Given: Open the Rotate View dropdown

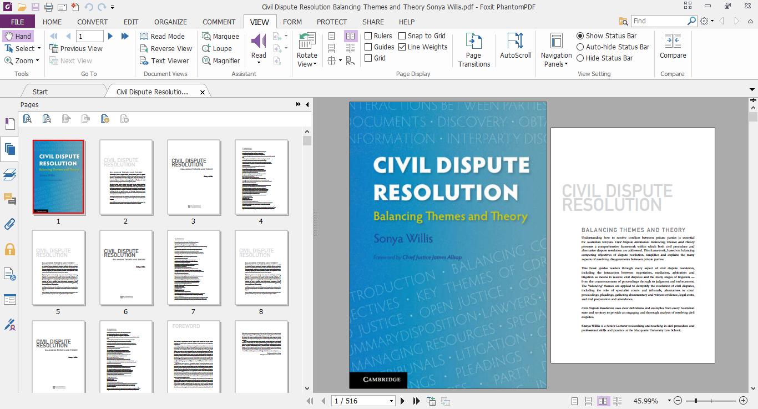Looking at the screenshot, I should point(315,64).
